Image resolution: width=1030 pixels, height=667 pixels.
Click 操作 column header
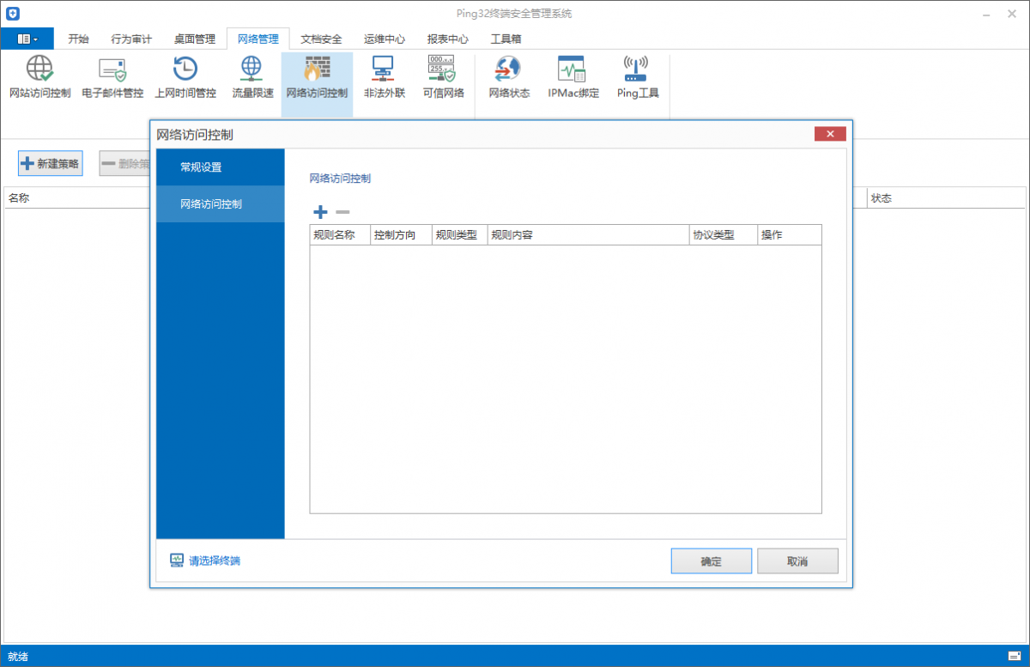(x=790, y=235)
